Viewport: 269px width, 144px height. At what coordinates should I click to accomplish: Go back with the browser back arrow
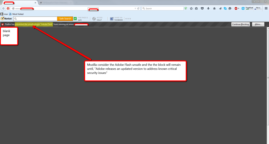tap(3, 8)
